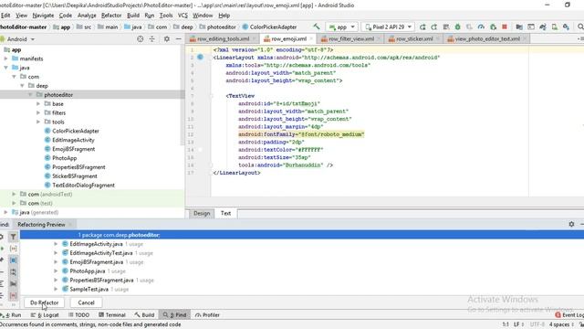This screenshot has width=584, height=329.
Task: Open the VCS menu
Action: pos(182,16)
